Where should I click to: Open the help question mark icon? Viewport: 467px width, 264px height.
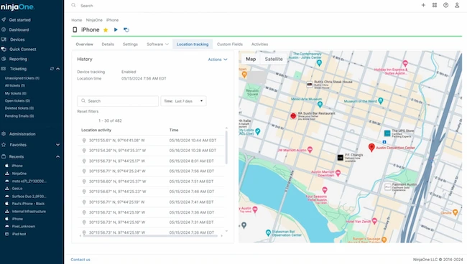[446, 5]
